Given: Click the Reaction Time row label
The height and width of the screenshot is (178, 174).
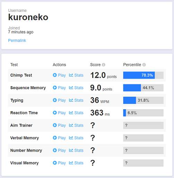Looking at the screenshot, I should [x=24, y=113].
